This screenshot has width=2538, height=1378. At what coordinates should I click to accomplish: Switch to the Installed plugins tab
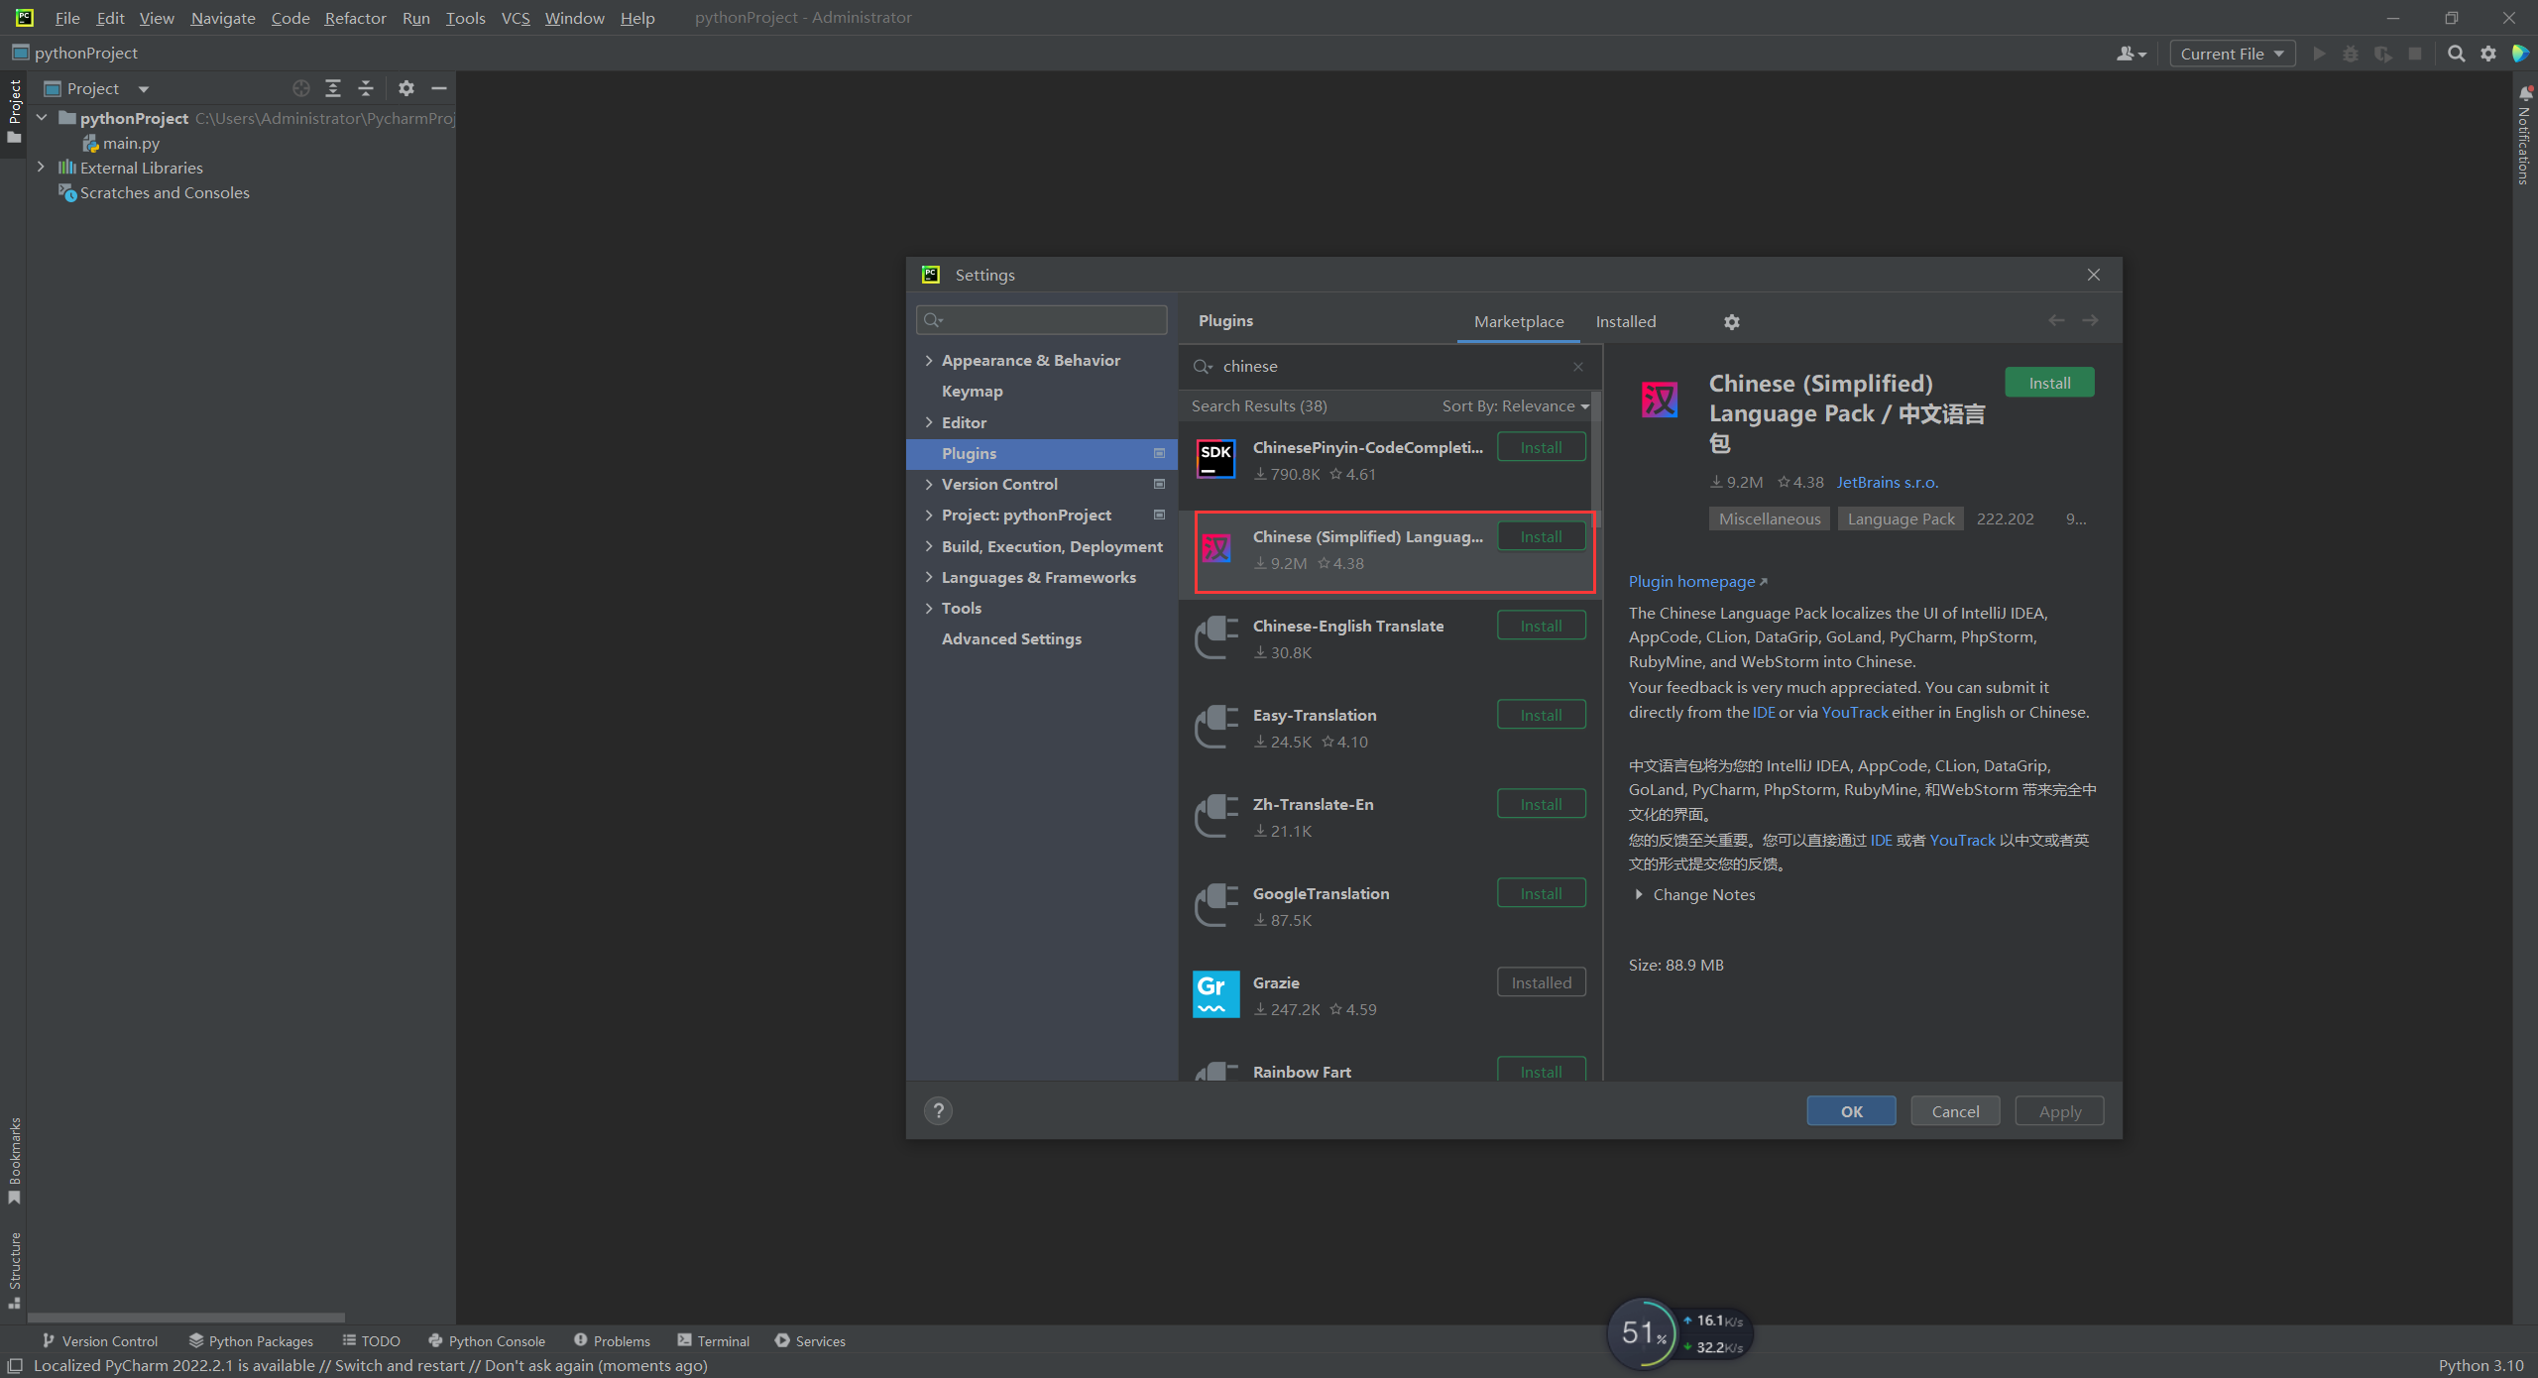tap(1625, 321)
